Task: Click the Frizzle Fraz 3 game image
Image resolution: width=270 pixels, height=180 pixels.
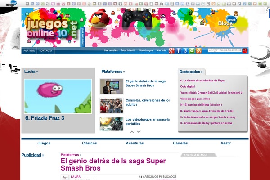Action: pos(58,96)
